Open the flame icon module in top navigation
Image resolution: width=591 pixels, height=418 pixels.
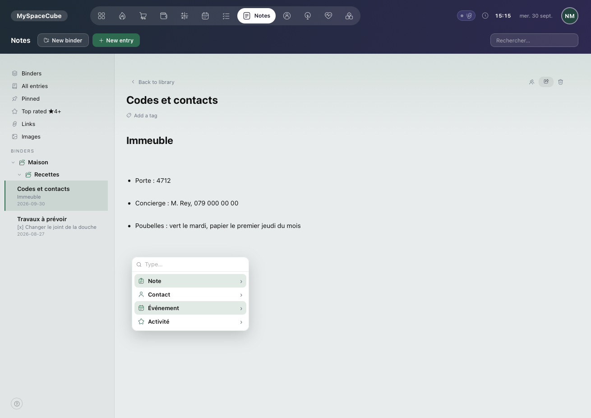tap(122, 16)
